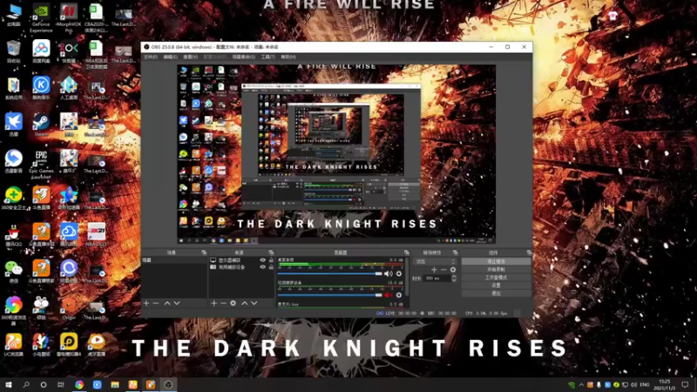
Task: Open the 编辑(E) menu in OBS
Action: point(170,57)
